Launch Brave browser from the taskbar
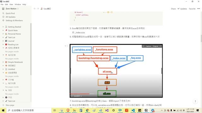 pos(68,110)
